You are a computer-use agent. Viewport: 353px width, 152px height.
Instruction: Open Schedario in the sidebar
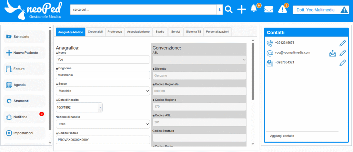24,37
